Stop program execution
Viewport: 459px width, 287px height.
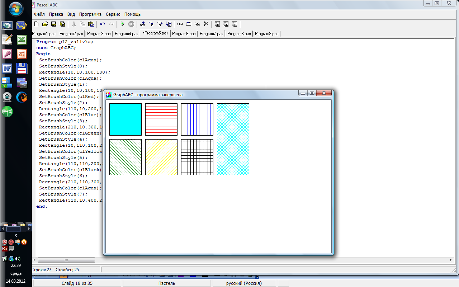(x=131, y=24)
